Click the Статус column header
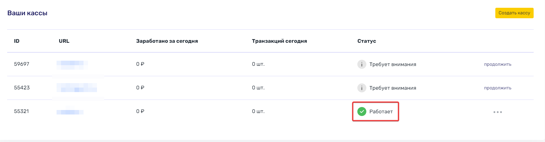545x142 pixels. click(367, 41)
